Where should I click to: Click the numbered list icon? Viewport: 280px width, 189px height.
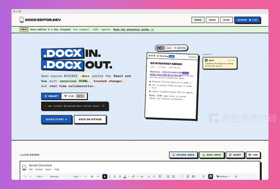point(174,176)
